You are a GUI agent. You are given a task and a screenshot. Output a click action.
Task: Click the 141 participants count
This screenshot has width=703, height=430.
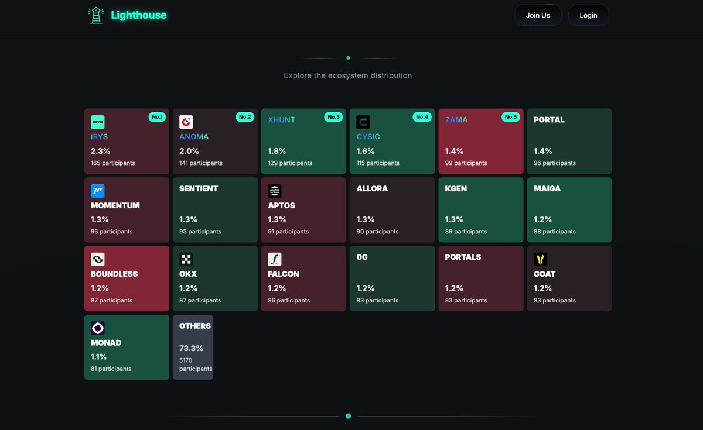[201, 163]
